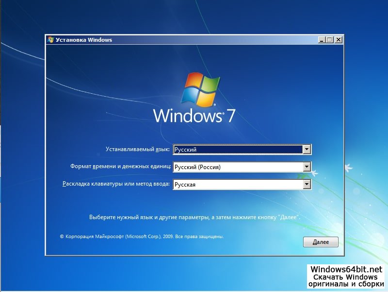Click the Windows setup icon in title bar
The image size is (388, 292).
point(50,40)
